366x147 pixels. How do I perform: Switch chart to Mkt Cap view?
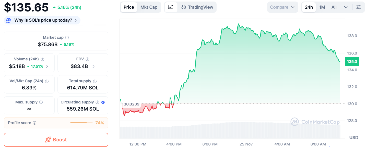coord(149,7)
